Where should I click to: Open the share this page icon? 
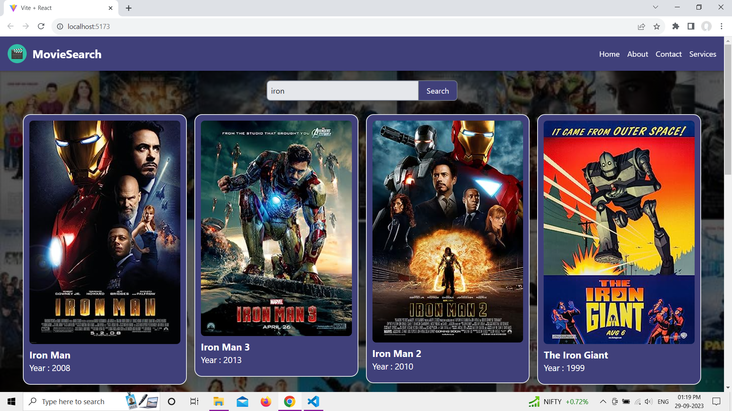641,26
